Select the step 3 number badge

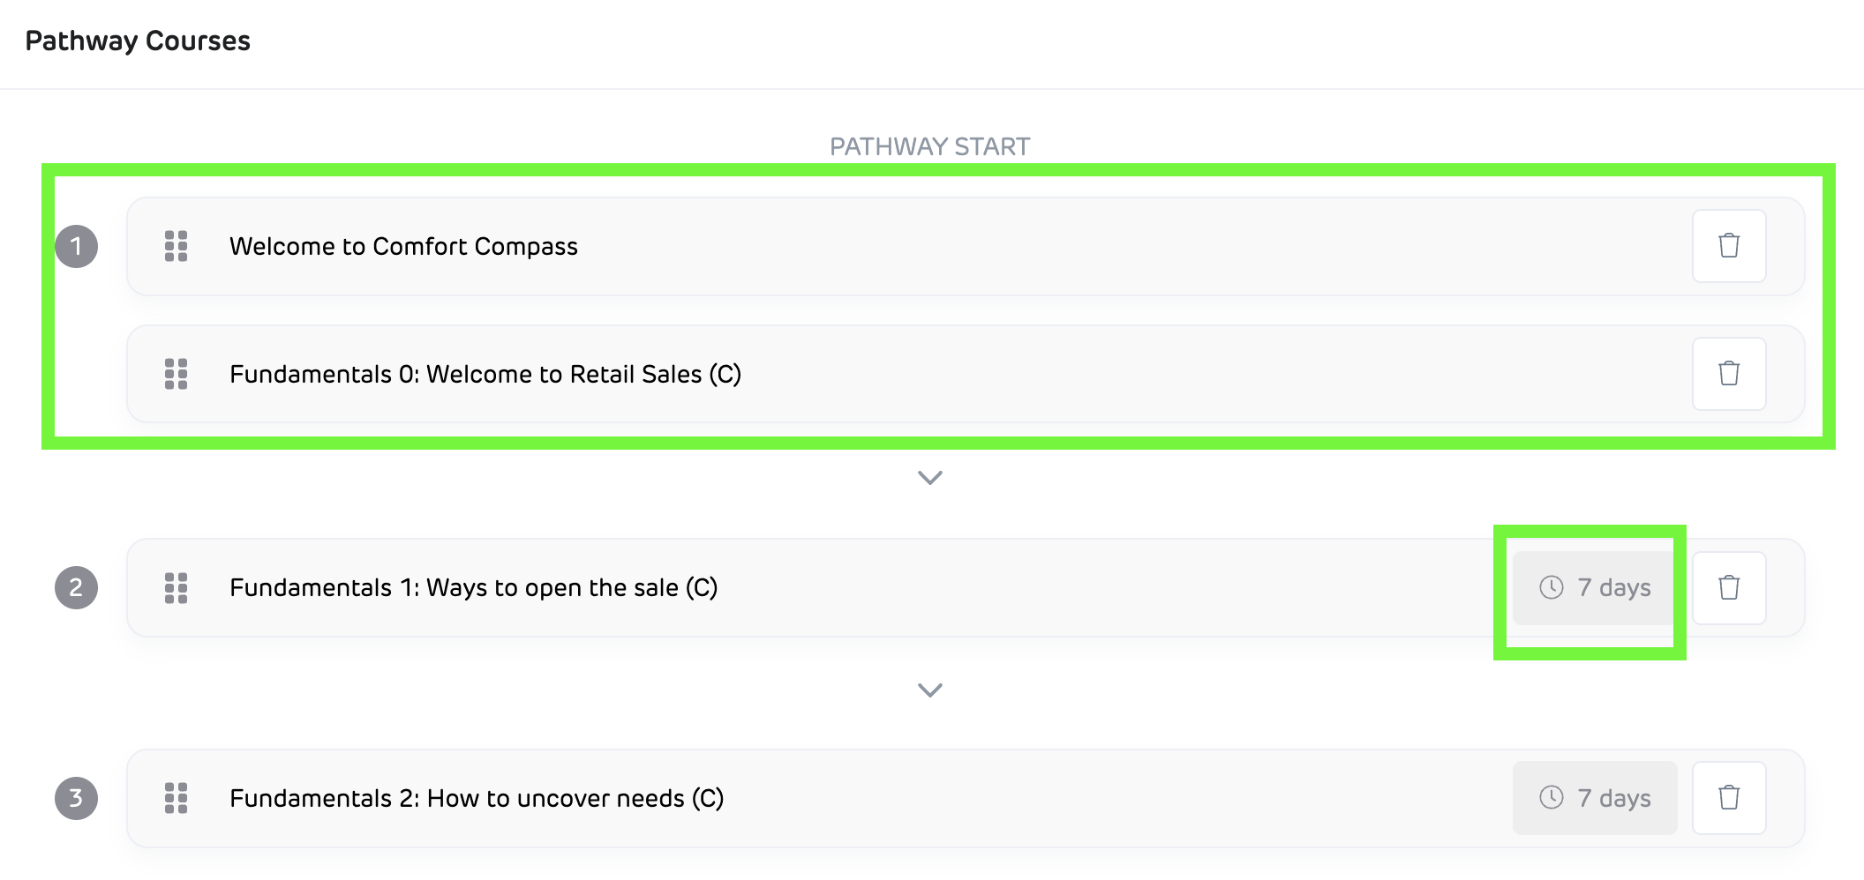77,798
